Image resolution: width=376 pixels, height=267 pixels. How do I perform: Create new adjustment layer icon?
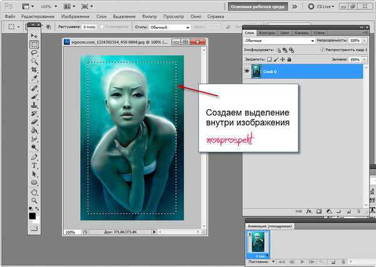329,211
